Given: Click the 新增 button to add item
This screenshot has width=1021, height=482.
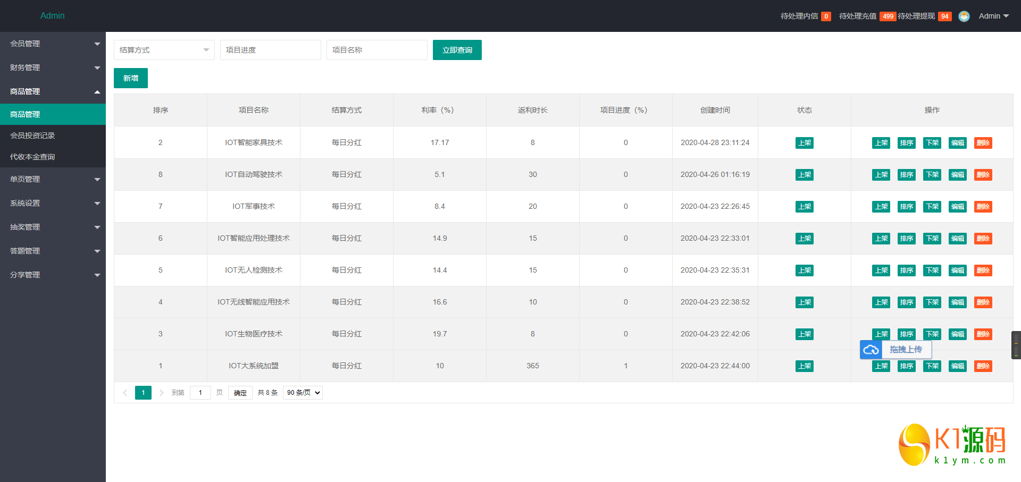Looking at the screenshot, I should 130,78.
